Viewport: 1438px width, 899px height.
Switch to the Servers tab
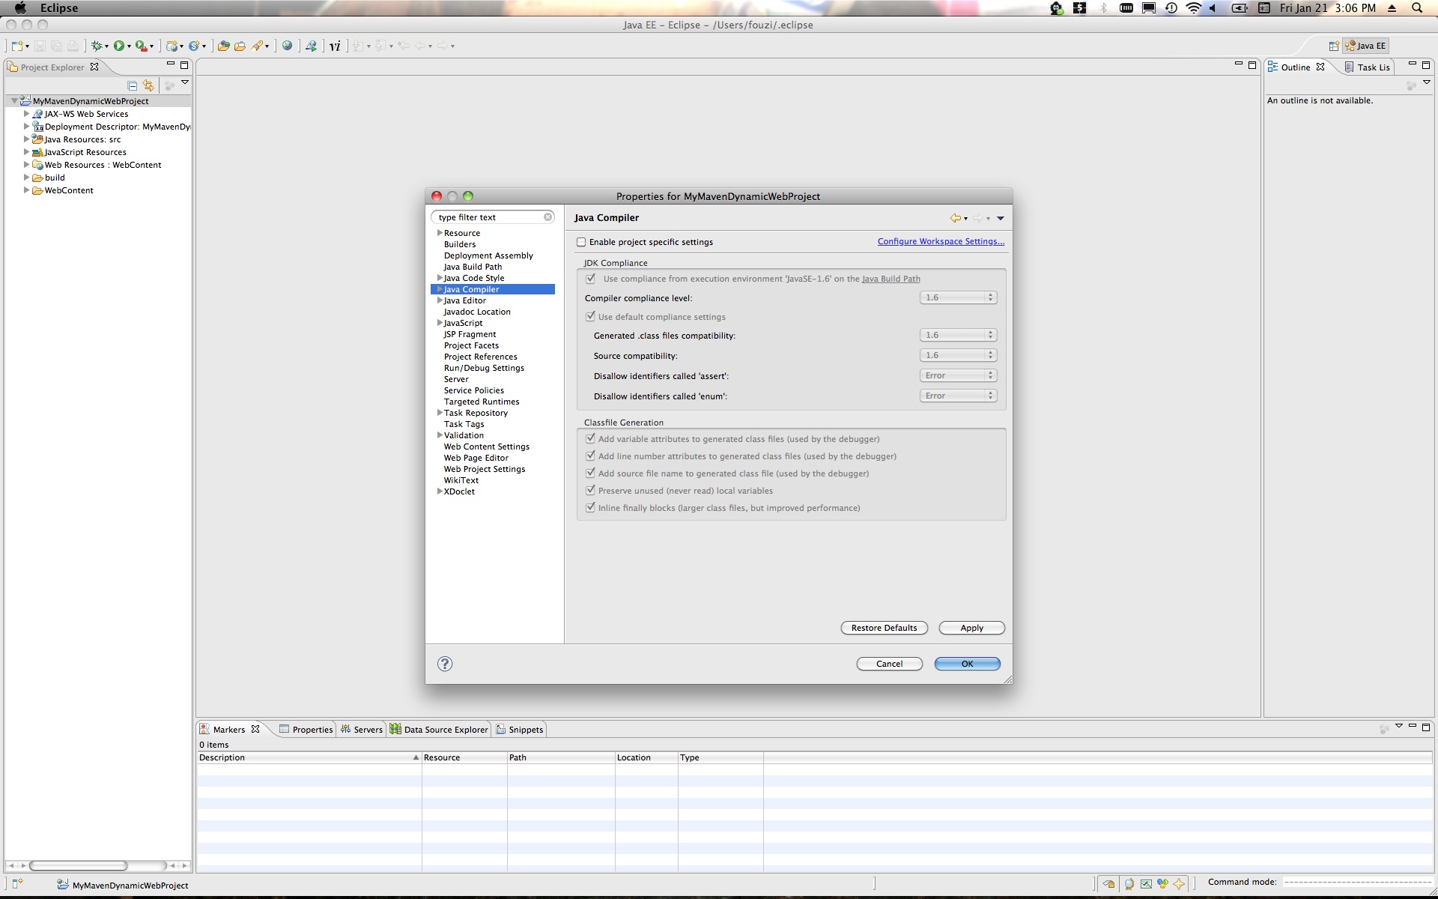point(362,730)
